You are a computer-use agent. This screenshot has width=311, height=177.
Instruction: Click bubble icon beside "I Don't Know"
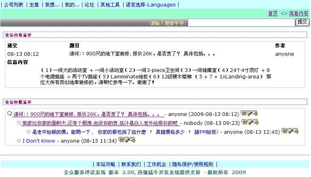(x=19, y=141)
